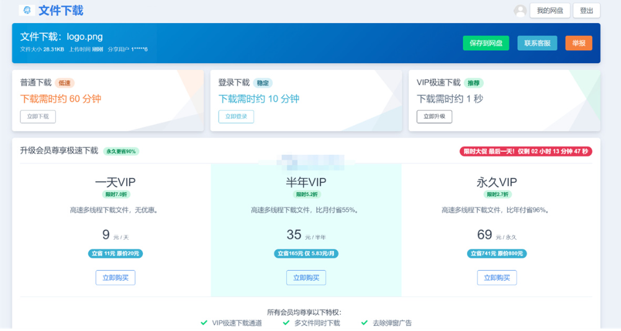Click the 一天VIP plan title

[116, 182]
